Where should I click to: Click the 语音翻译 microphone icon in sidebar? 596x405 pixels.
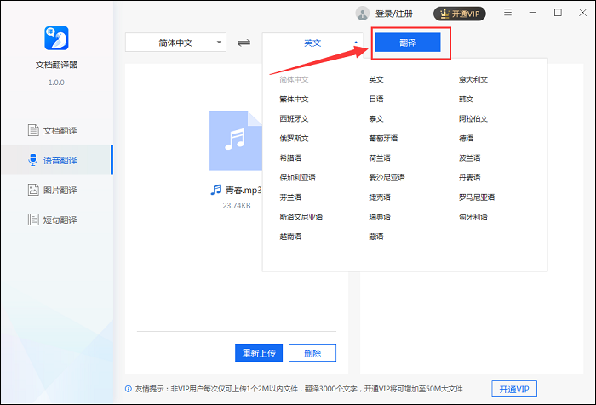(33, 160)
